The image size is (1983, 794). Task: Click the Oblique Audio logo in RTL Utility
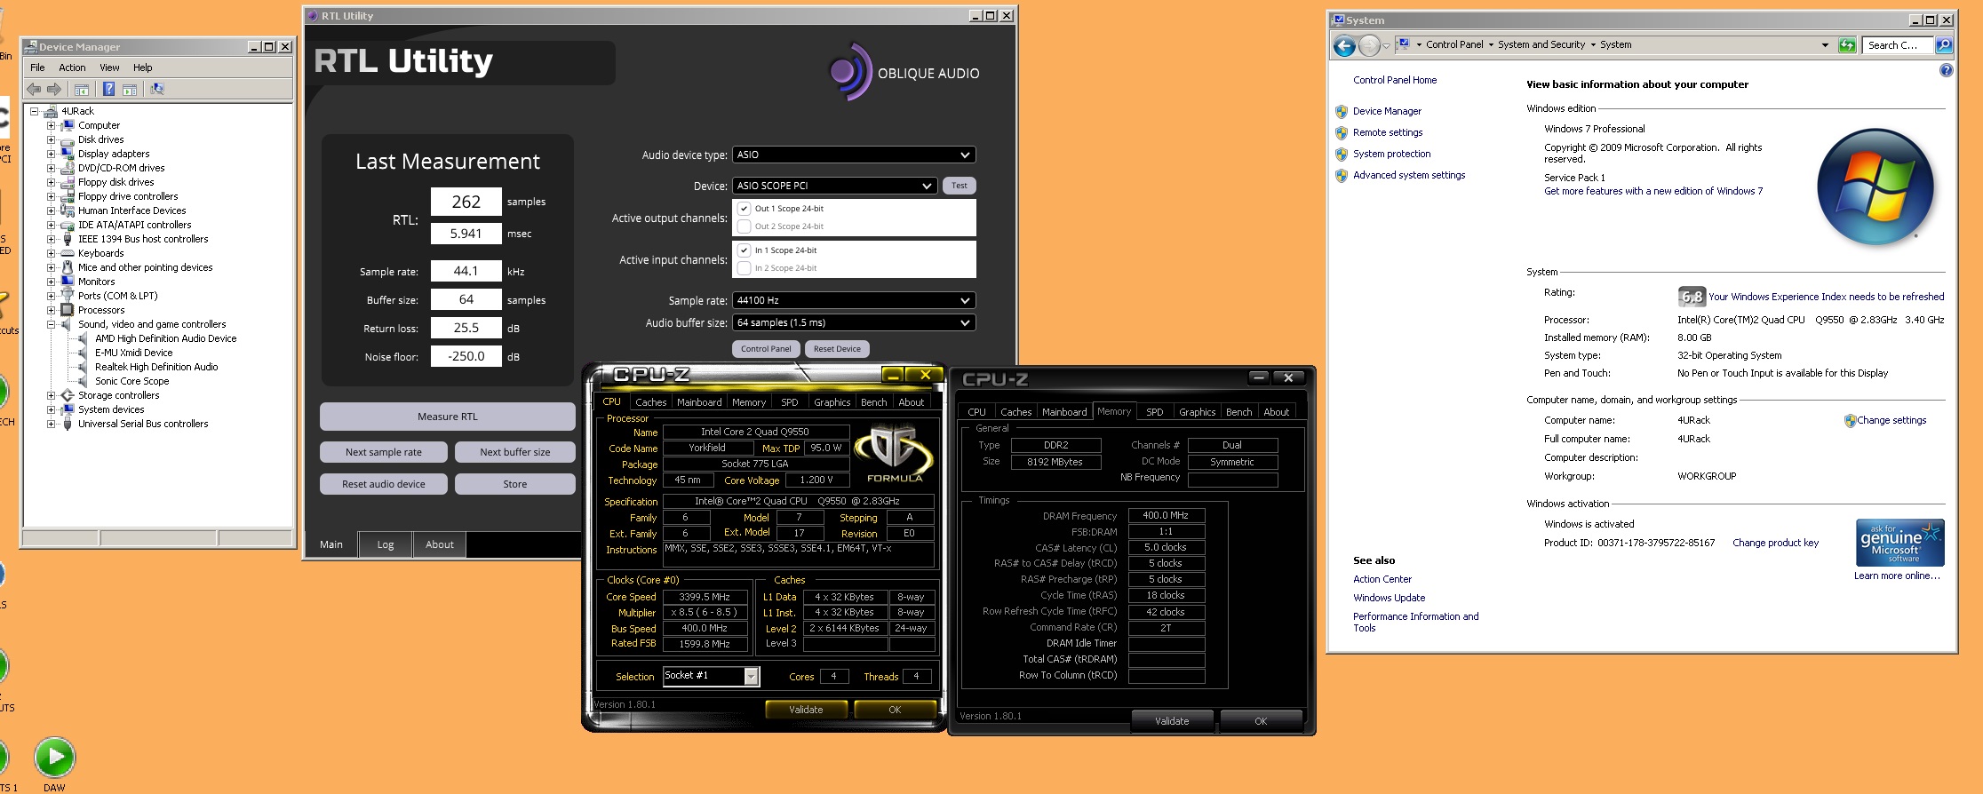point(904,73)
